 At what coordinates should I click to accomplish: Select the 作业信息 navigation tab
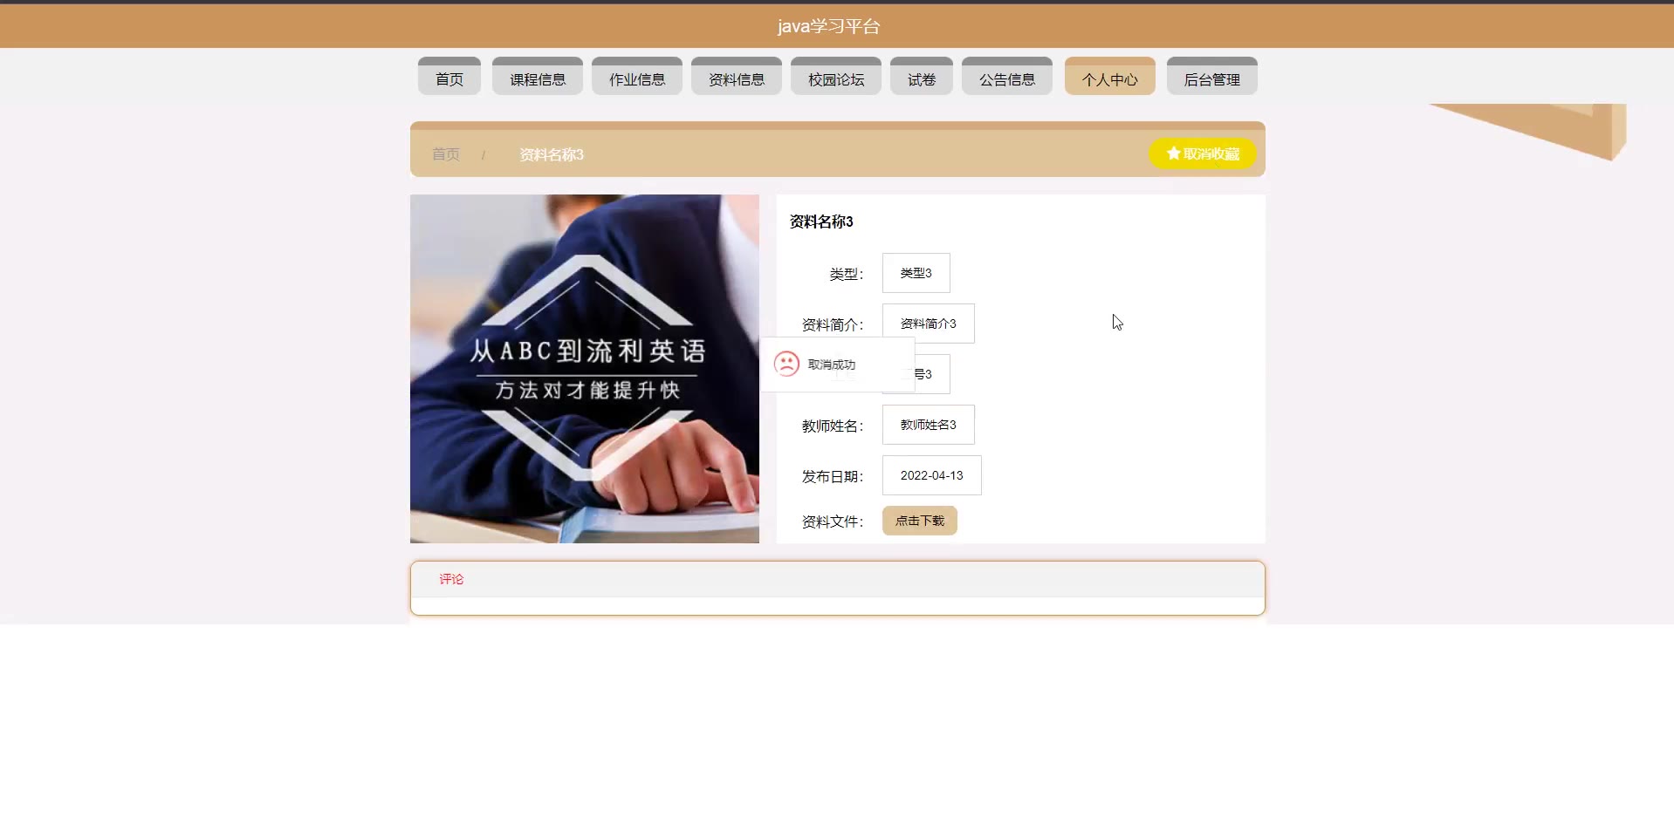click(x=637, y=76)
